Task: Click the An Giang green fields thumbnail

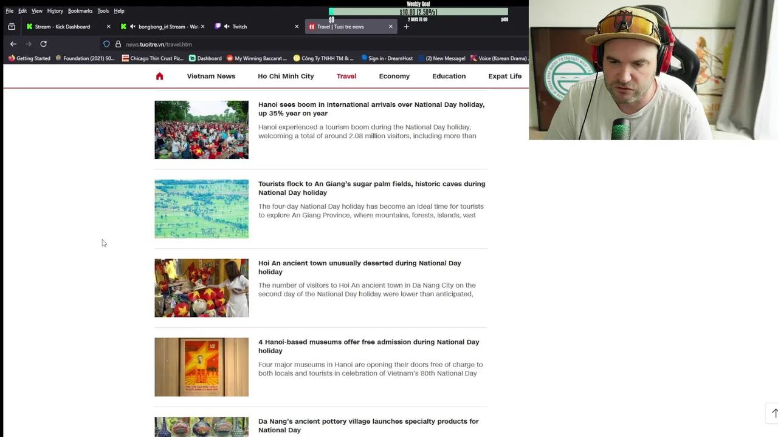Action: 201,209
